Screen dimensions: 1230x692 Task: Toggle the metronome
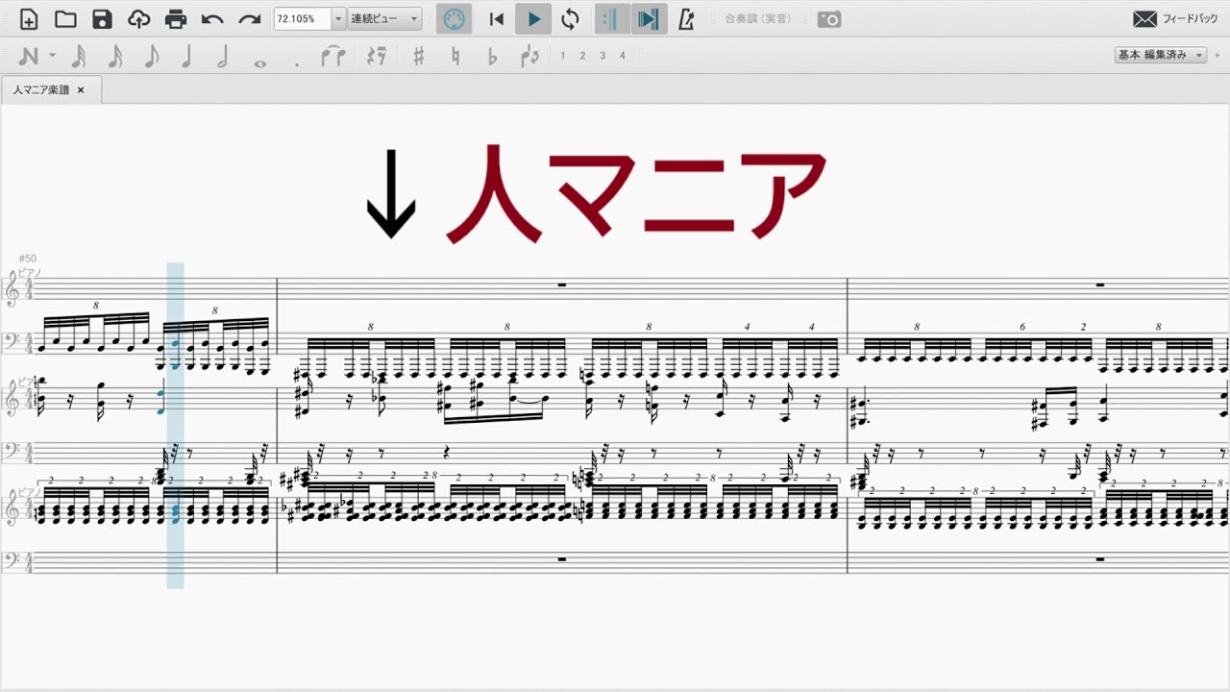[686, 19]
